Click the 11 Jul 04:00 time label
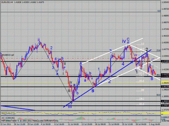Screen dimensions: 169x126 click(x=73, y=124)
